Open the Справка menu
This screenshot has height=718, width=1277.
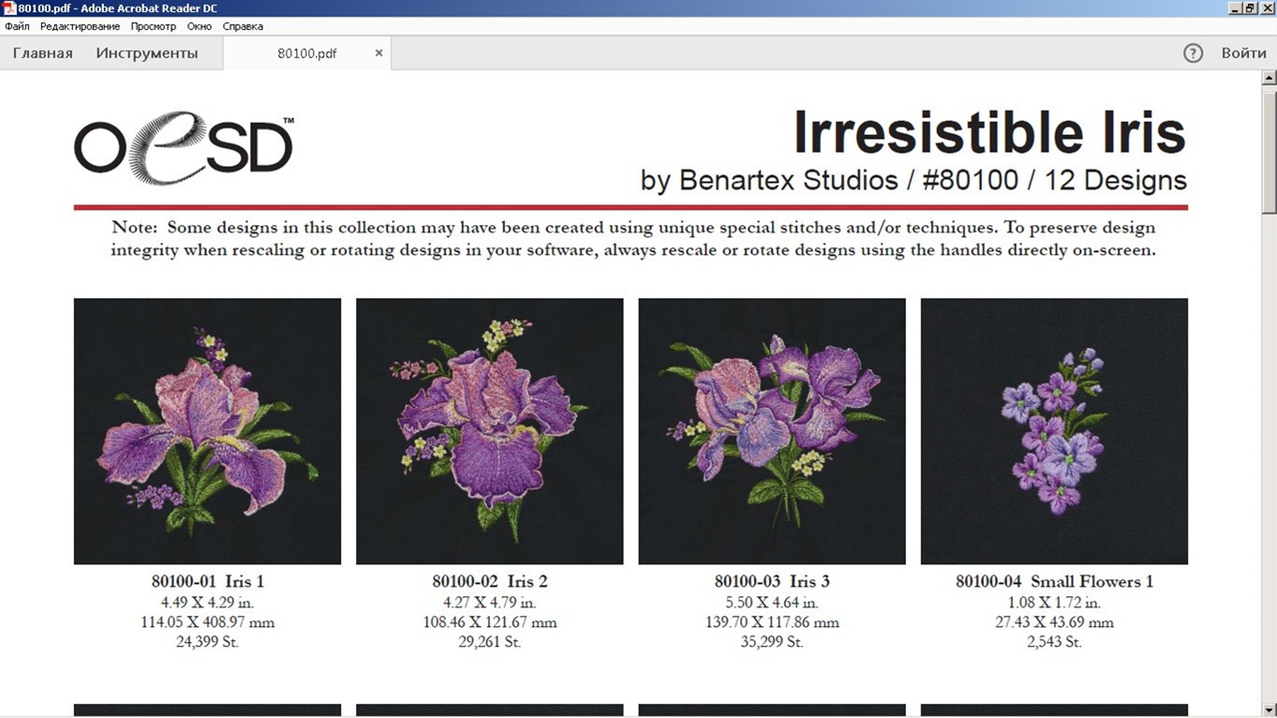click(x=242, y=27)
